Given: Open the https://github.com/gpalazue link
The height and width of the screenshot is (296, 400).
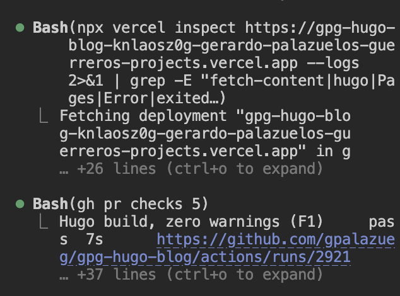Looking at the screenshot, I should point(276,240).
